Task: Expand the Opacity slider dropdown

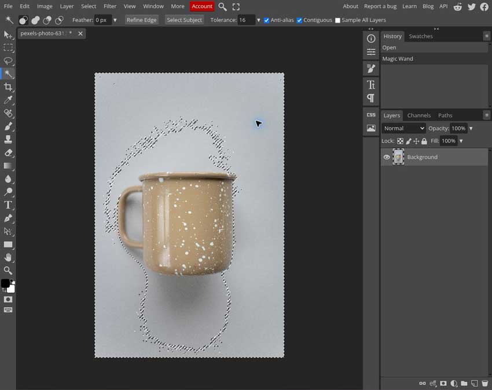Action: click(x=471, y=128)
